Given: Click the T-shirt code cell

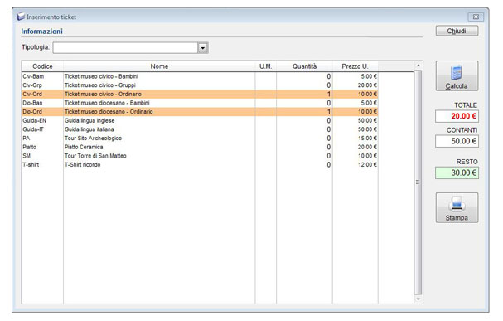Looking at the screenshot, I should click(42, 165).
